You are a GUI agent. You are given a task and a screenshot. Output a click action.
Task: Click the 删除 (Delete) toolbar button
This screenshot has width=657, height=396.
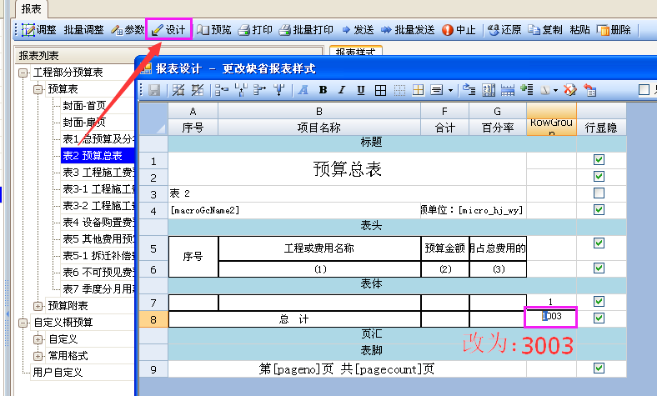[x=614, y=30]
